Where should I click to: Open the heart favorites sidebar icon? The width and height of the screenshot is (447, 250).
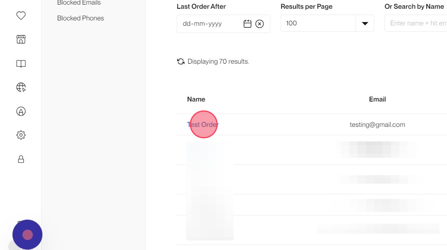click(x=21, y=15)
